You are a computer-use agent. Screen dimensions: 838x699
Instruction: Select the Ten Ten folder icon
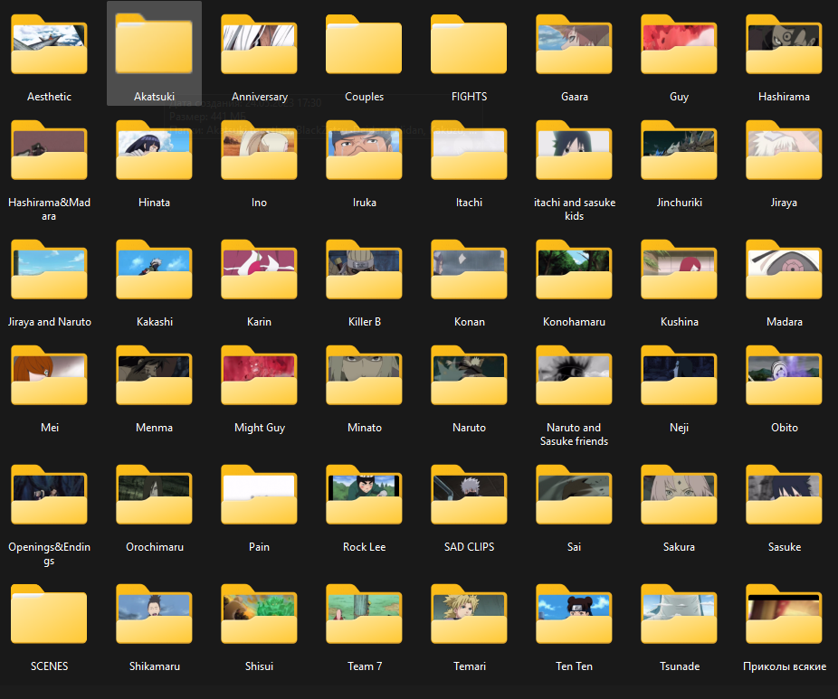(574, 614)
